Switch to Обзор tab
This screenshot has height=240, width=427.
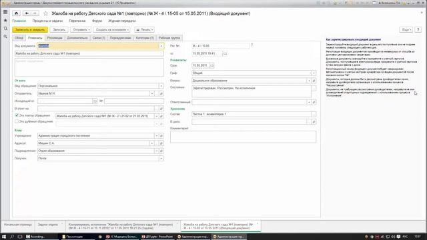[x=19, y=38]
